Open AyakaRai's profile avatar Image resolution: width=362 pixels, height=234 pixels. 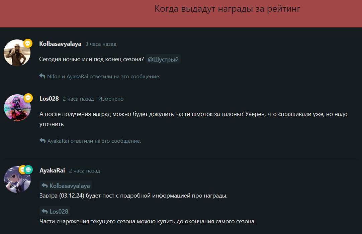(17, 180)
